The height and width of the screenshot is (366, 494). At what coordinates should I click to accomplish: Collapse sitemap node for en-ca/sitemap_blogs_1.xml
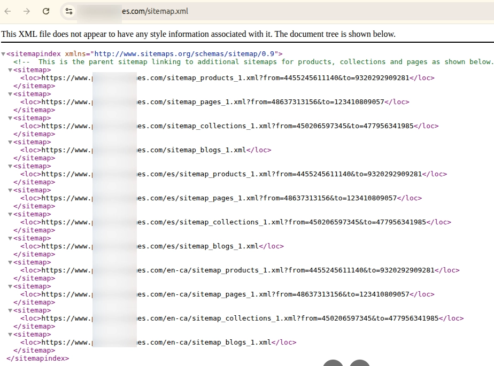(10, 334)
